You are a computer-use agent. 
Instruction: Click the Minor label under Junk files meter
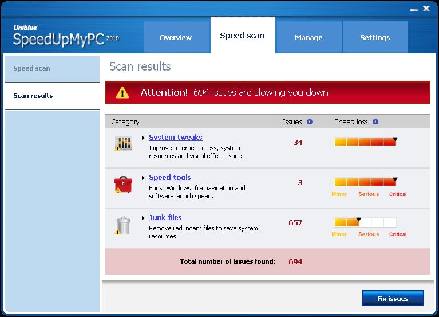tap(339, 234)
